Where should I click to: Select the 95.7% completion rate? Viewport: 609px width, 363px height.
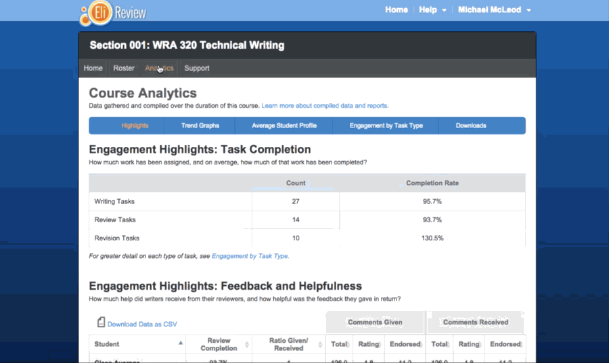(432, 201)
